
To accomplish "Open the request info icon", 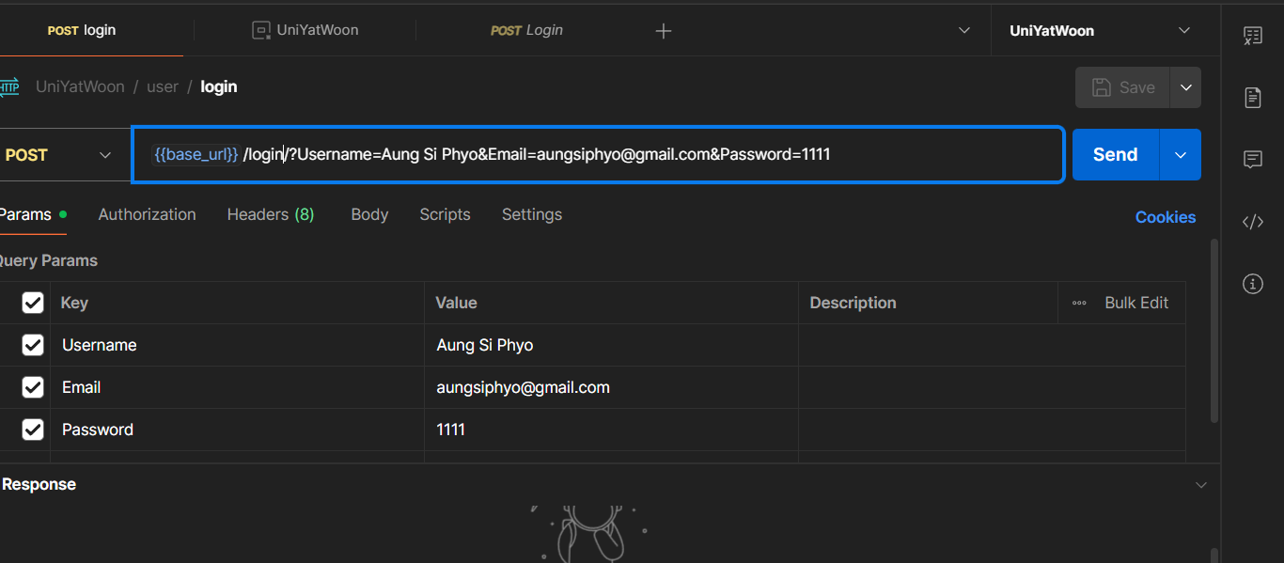I will tap(1252, 283).
